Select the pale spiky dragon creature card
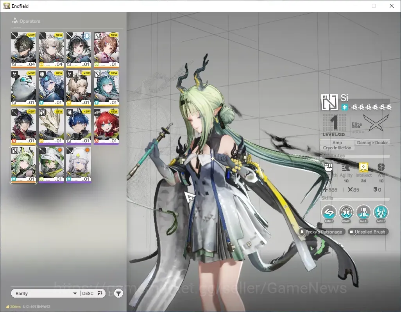 click(x=51, y=126)
